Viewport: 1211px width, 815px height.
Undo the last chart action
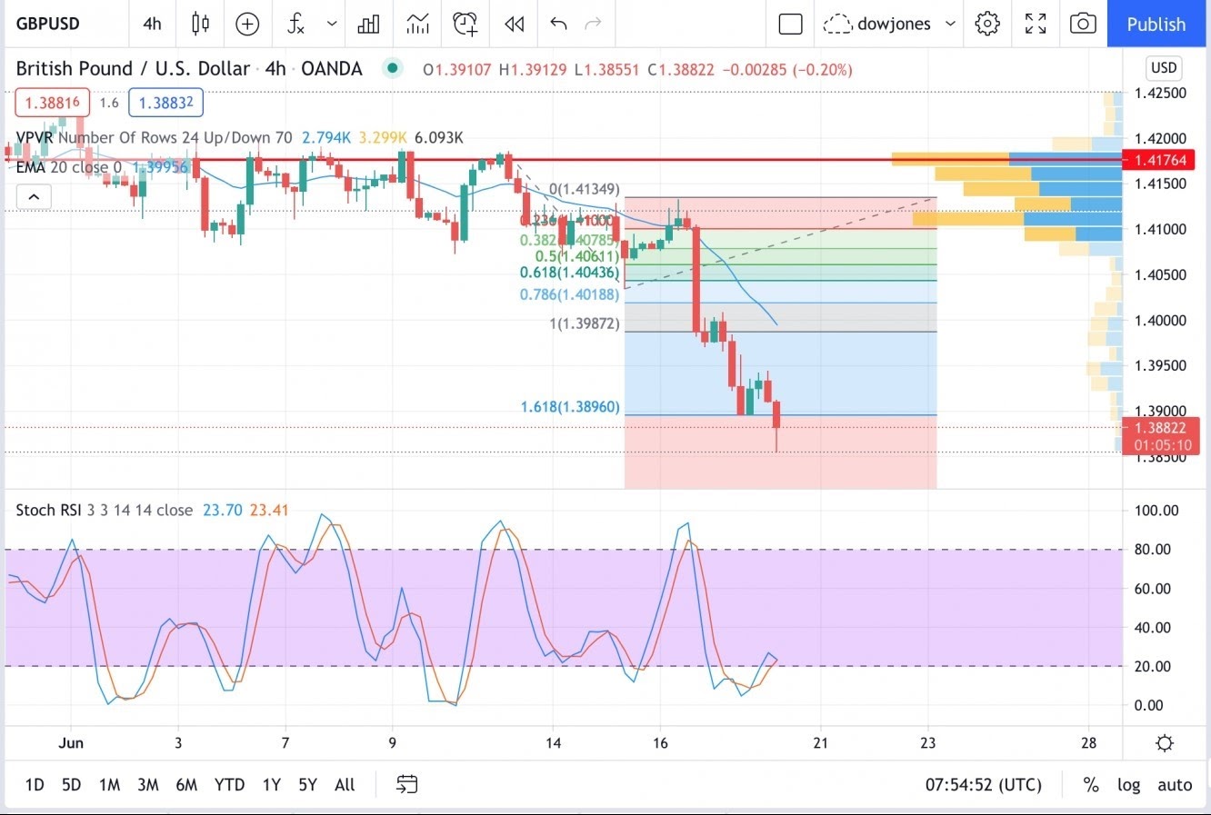click(558, 25)
